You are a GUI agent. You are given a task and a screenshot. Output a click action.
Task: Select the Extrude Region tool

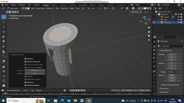4,62
